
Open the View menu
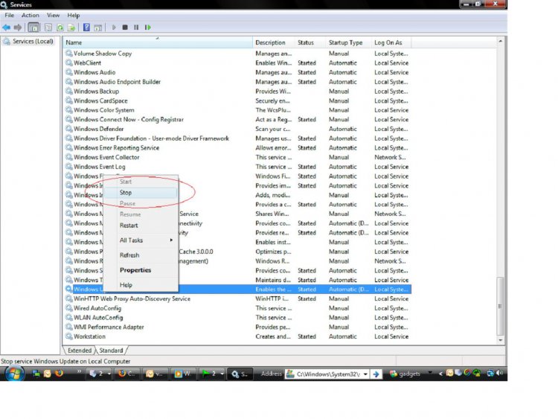point(53,15)
